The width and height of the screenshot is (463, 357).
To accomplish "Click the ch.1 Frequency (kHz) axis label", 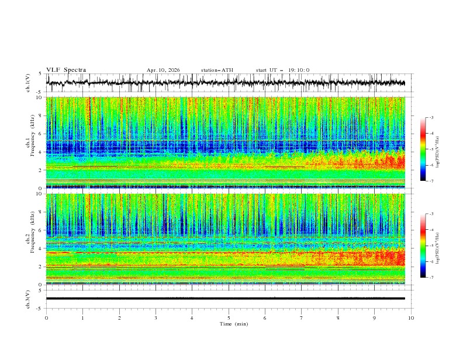I will coord(32,135).
